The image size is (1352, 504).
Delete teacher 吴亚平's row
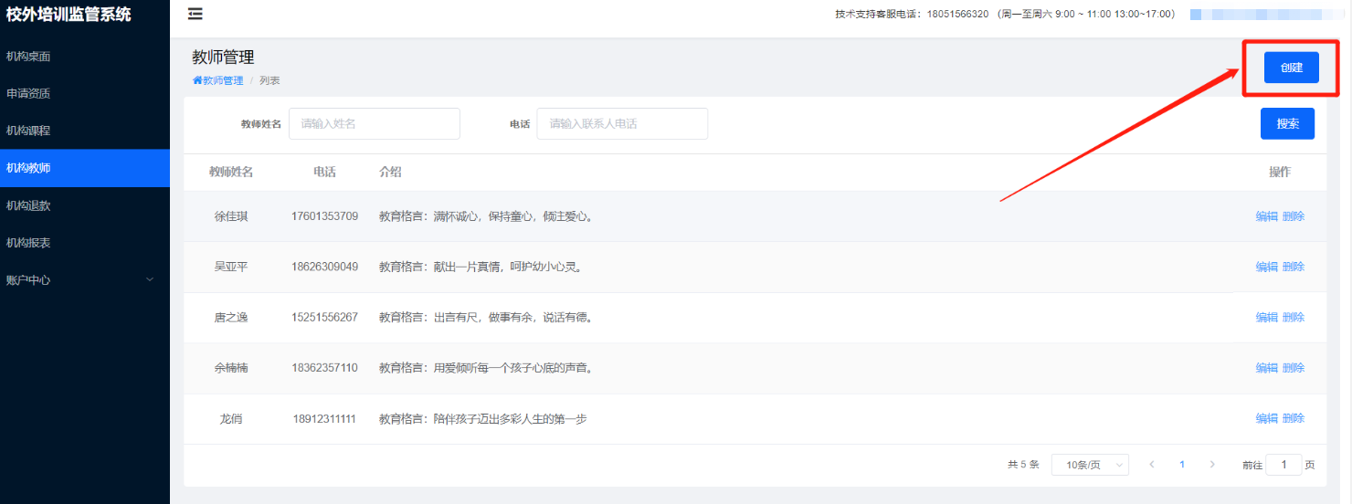(x=1294, y=267)
